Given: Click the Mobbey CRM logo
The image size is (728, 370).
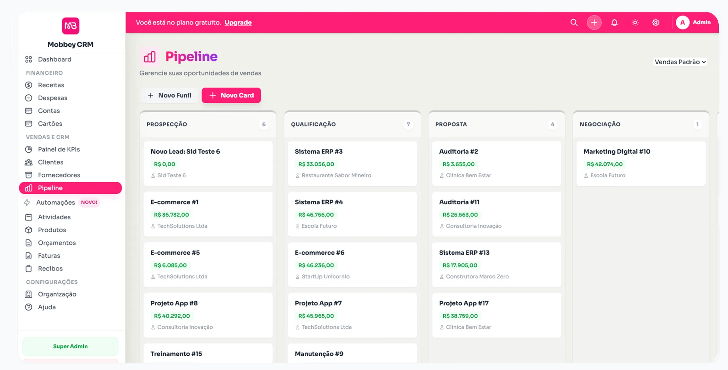Looking at the screenshot, I should (x=70, y=26).
